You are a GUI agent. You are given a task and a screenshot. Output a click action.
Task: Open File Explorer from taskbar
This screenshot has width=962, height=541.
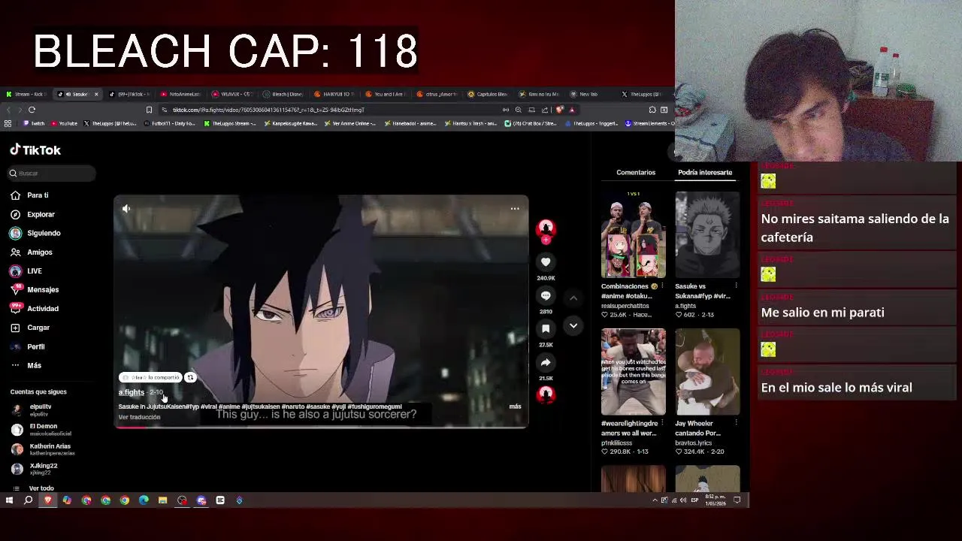[162, 500]
